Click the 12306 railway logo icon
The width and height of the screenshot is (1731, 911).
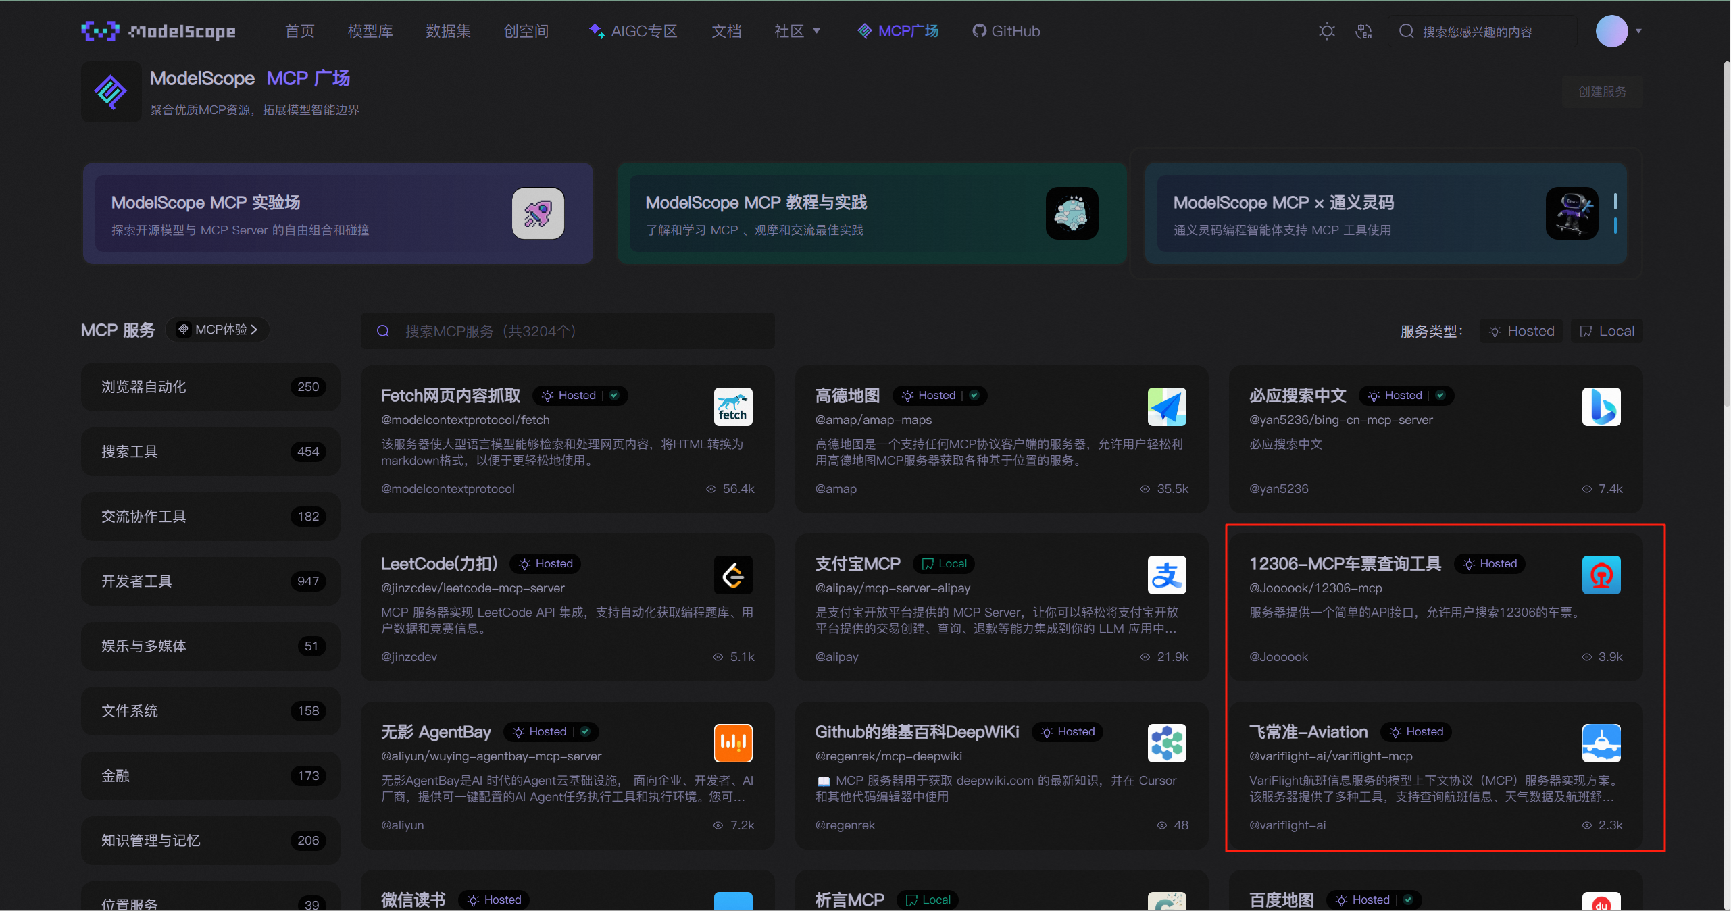pos(1601,575)
